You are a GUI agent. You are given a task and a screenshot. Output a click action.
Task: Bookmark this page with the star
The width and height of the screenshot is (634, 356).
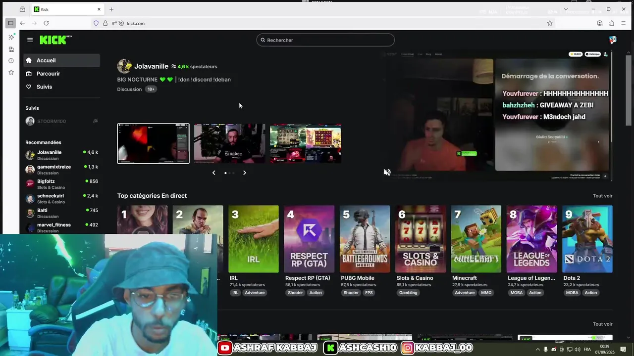(550, 23)
